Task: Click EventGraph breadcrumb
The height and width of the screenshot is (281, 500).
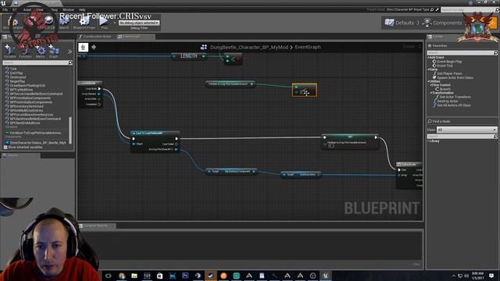Action: click(308, 47)
